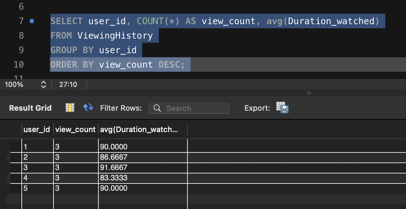Select the user_id cell showing 4
Image resolution: width=406 pixels, height=209 pixels.
click(x=37, y=178)
